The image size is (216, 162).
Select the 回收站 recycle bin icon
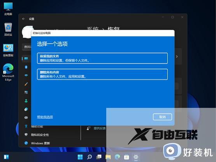(x=8, y=29)
